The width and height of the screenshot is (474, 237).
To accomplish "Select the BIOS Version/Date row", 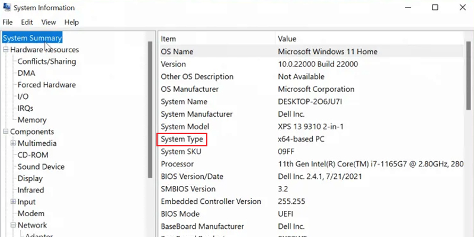I will click(x=311, y=176).
